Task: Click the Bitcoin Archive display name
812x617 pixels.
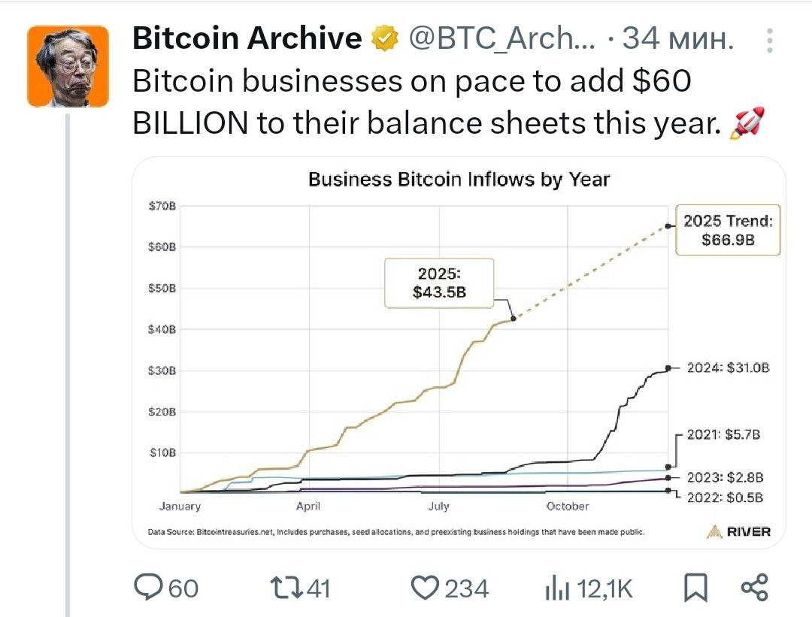Action: 247,38
